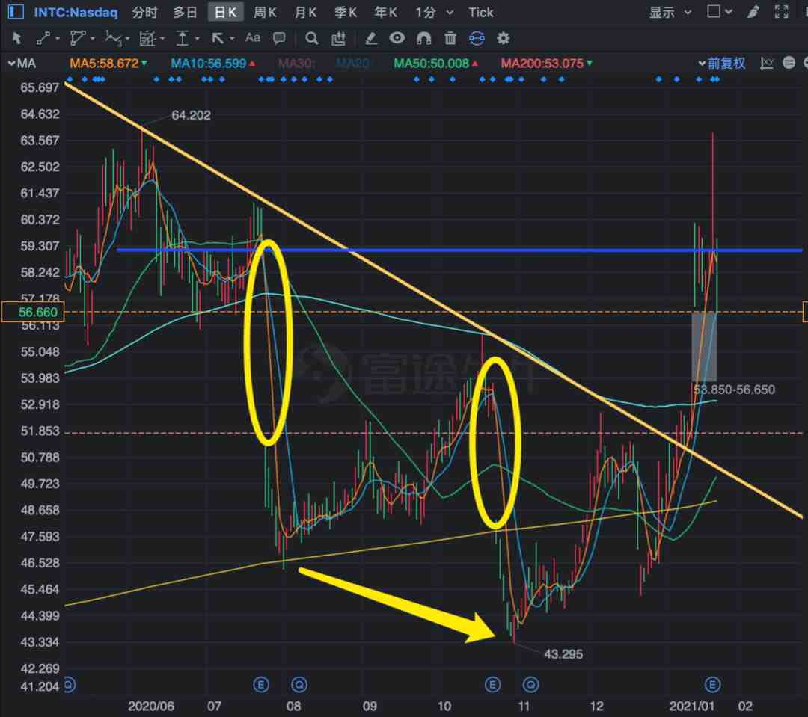Open the layout square dropdown
Screen dimensions: 808x717
[x=720, y=11]
